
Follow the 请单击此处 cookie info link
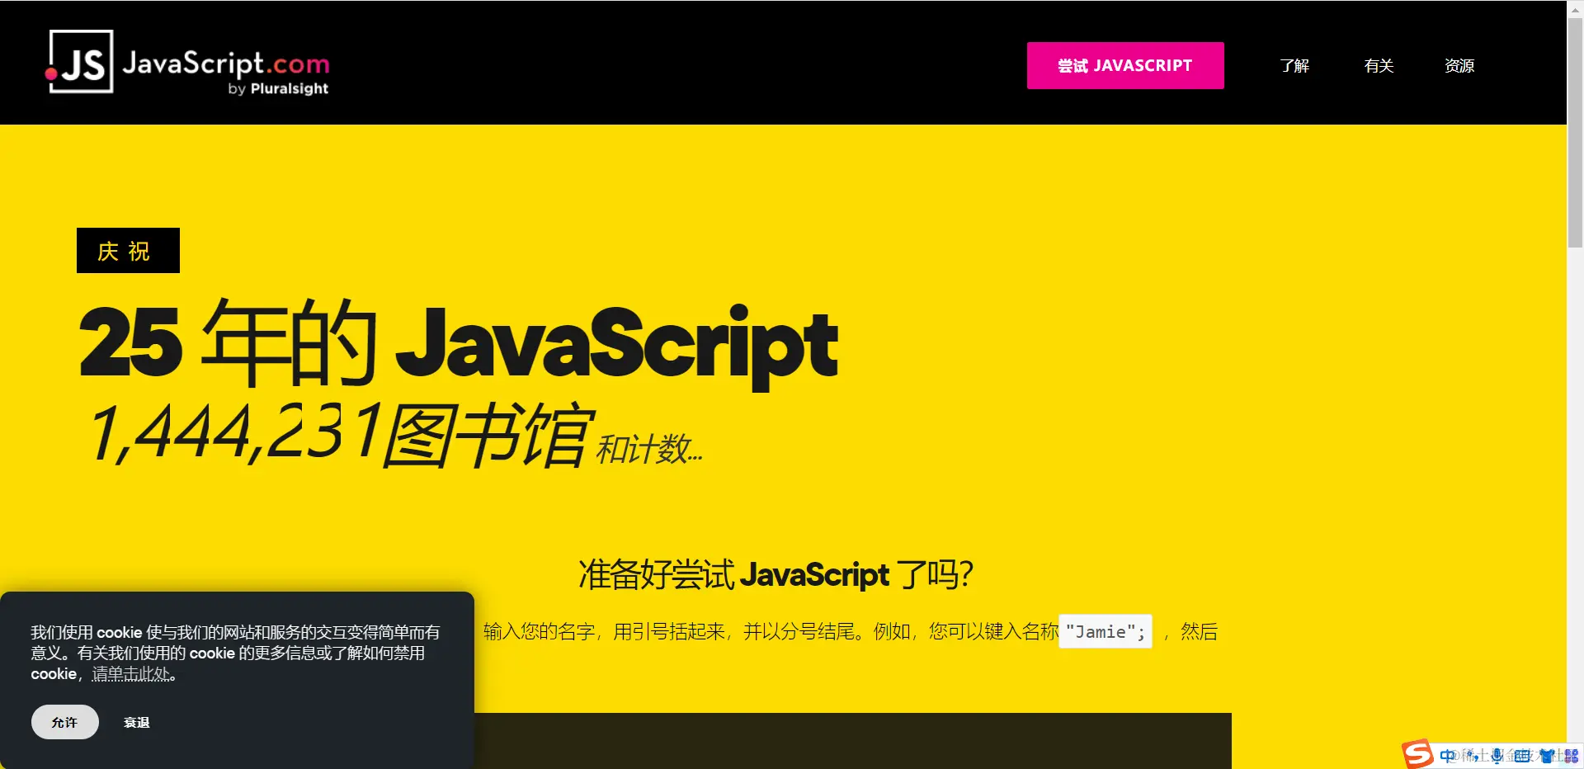point(132,674)
